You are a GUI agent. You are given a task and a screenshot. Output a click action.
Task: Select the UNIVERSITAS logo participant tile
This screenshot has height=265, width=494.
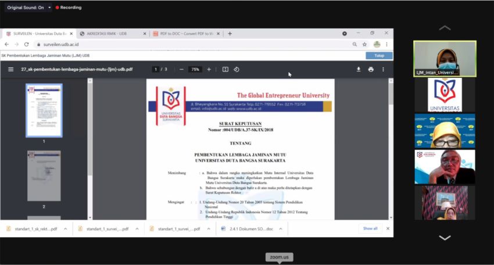pos(445,95)
